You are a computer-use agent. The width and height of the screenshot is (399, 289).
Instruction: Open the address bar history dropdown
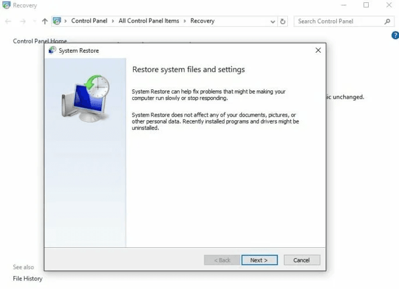point(273,21)
